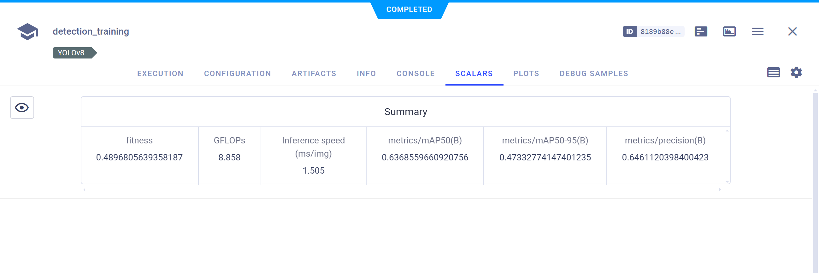Click the graduation cap experiment icon
Image resolution: width=819 pixels, height=273 pixels.
pos(28,31)
